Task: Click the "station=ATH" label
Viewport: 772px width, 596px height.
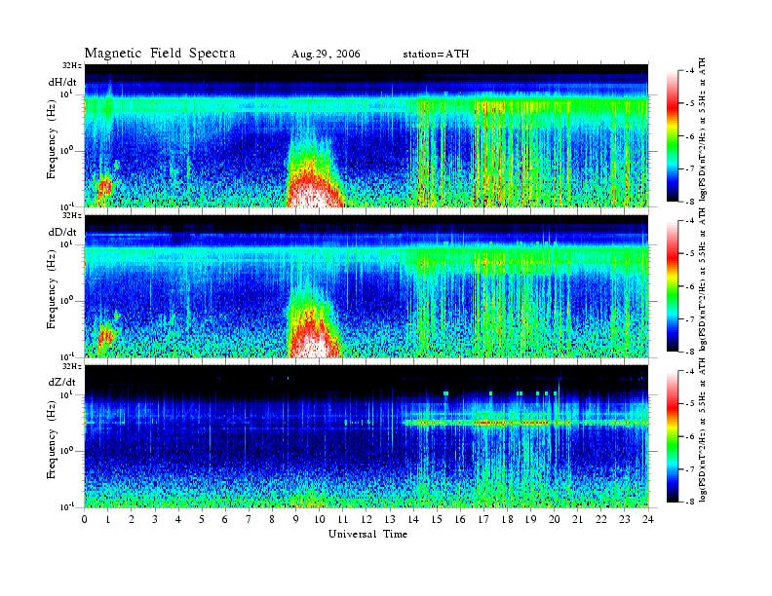Action: pyautogui.click(x=436, y=55)
